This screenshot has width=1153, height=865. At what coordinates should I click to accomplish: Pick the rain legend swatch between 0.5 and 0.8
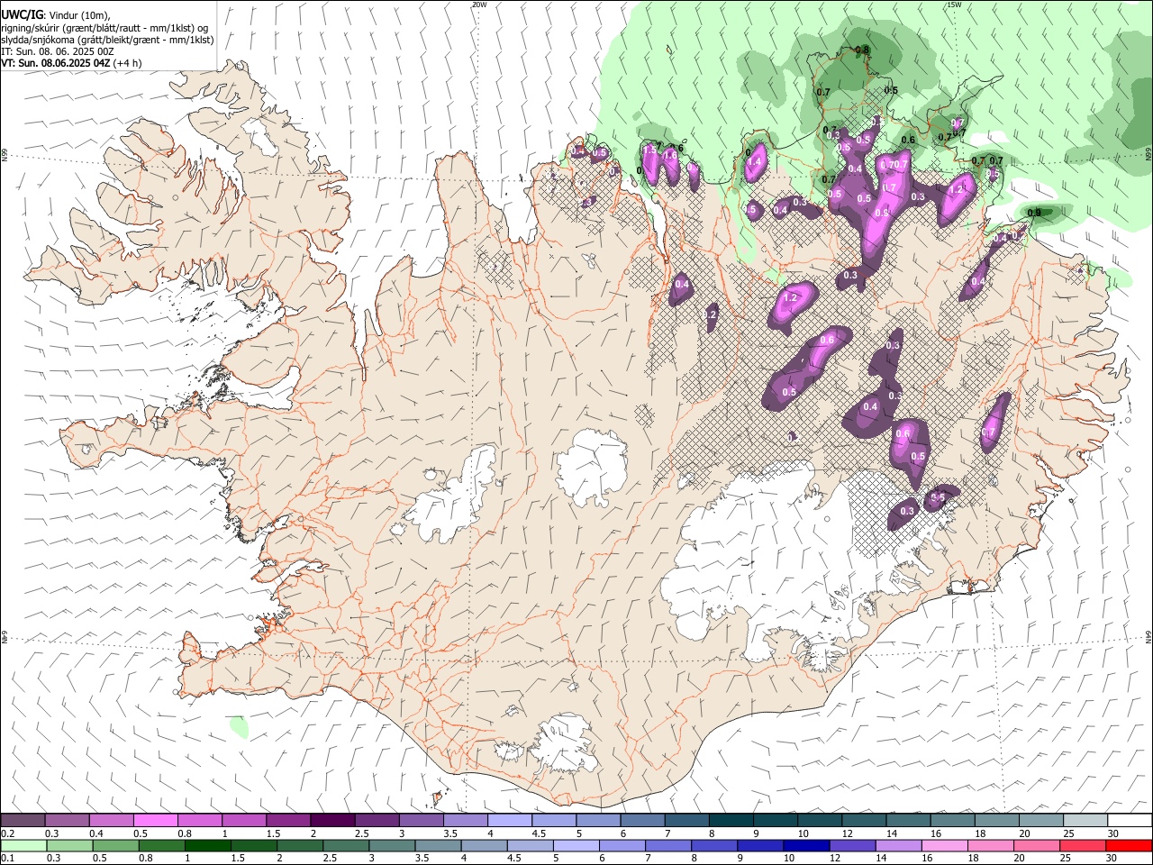[x=116, y=845]
